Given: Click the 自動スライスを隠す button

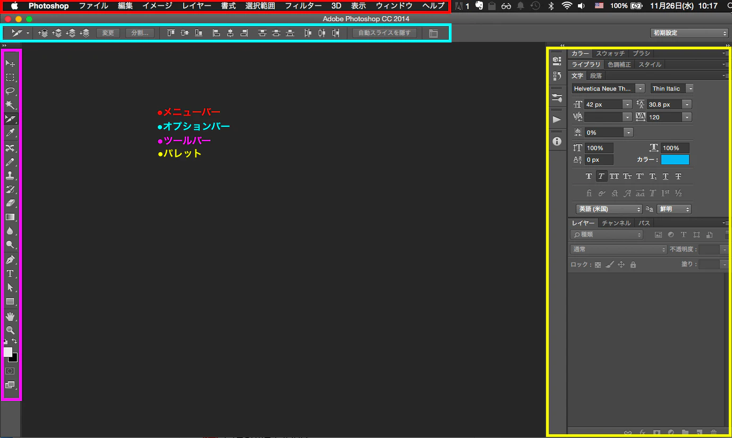Looking at the screenshot, I should click(x=384, y=33).
